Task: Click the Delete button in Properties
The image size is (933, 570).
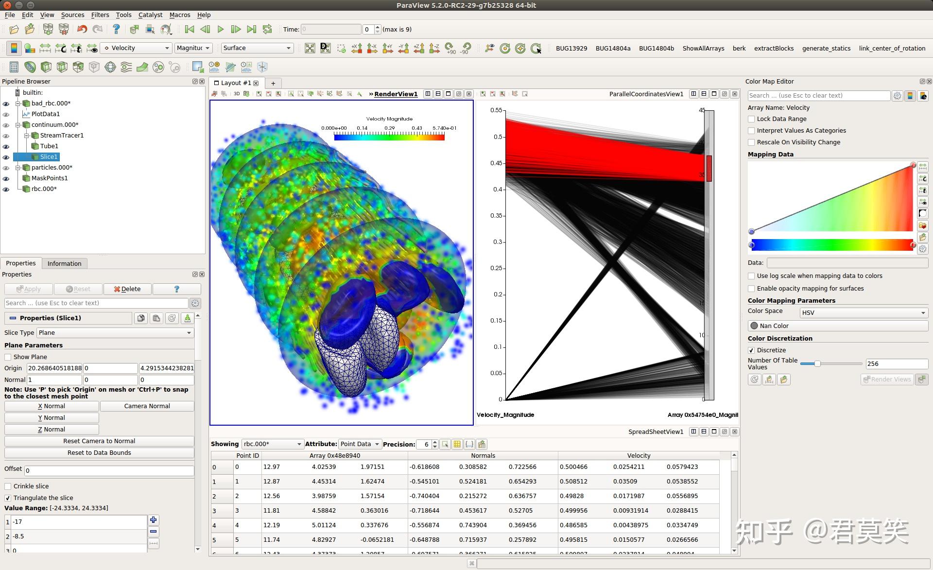Action: pos(127,289)
